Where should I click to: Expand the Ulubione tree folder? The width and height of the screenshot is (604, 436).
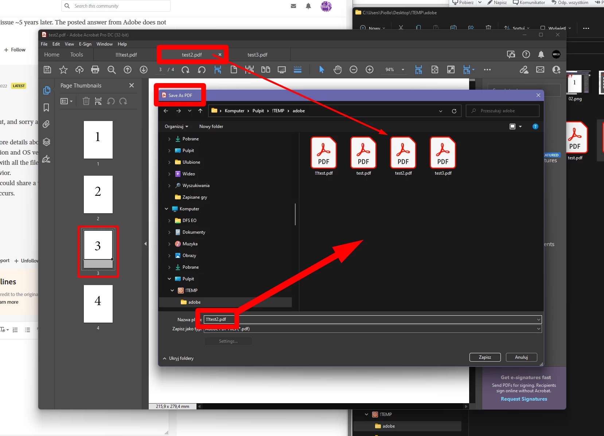tap(169, 162)
